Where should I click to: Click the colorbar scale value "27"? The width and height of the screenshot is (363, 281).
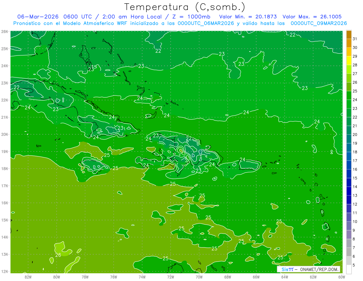(355, 74)
